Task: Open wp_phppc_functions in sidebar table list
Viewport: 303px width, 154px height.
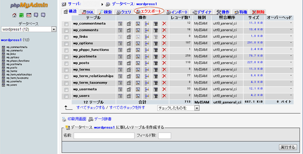Action: pos(18,61)
